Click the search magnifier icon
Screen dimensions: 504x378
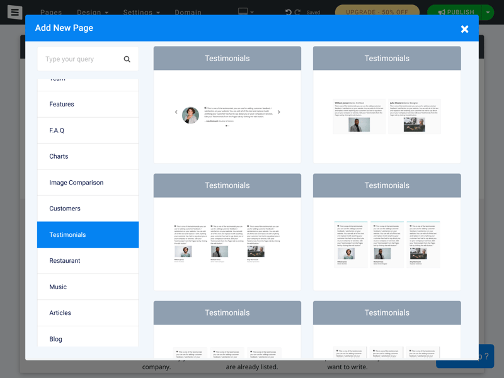click(127, 59)
